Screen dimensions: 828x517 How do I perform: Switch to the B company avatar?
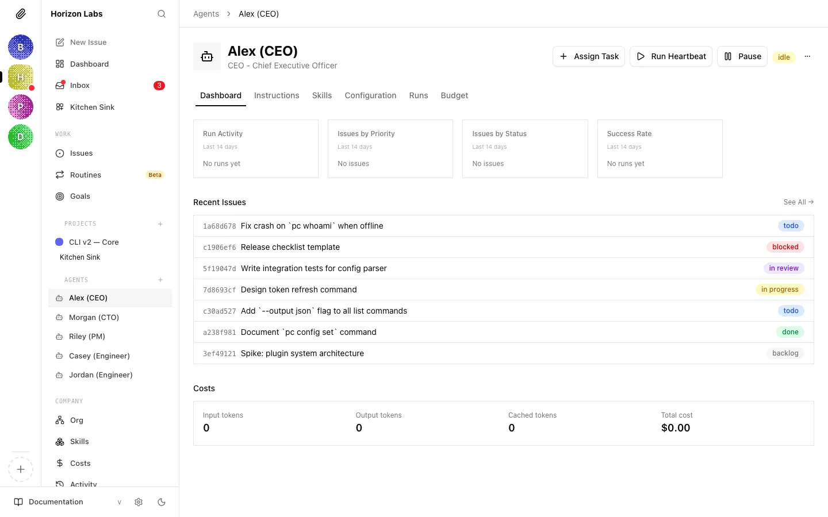[21, 47]
